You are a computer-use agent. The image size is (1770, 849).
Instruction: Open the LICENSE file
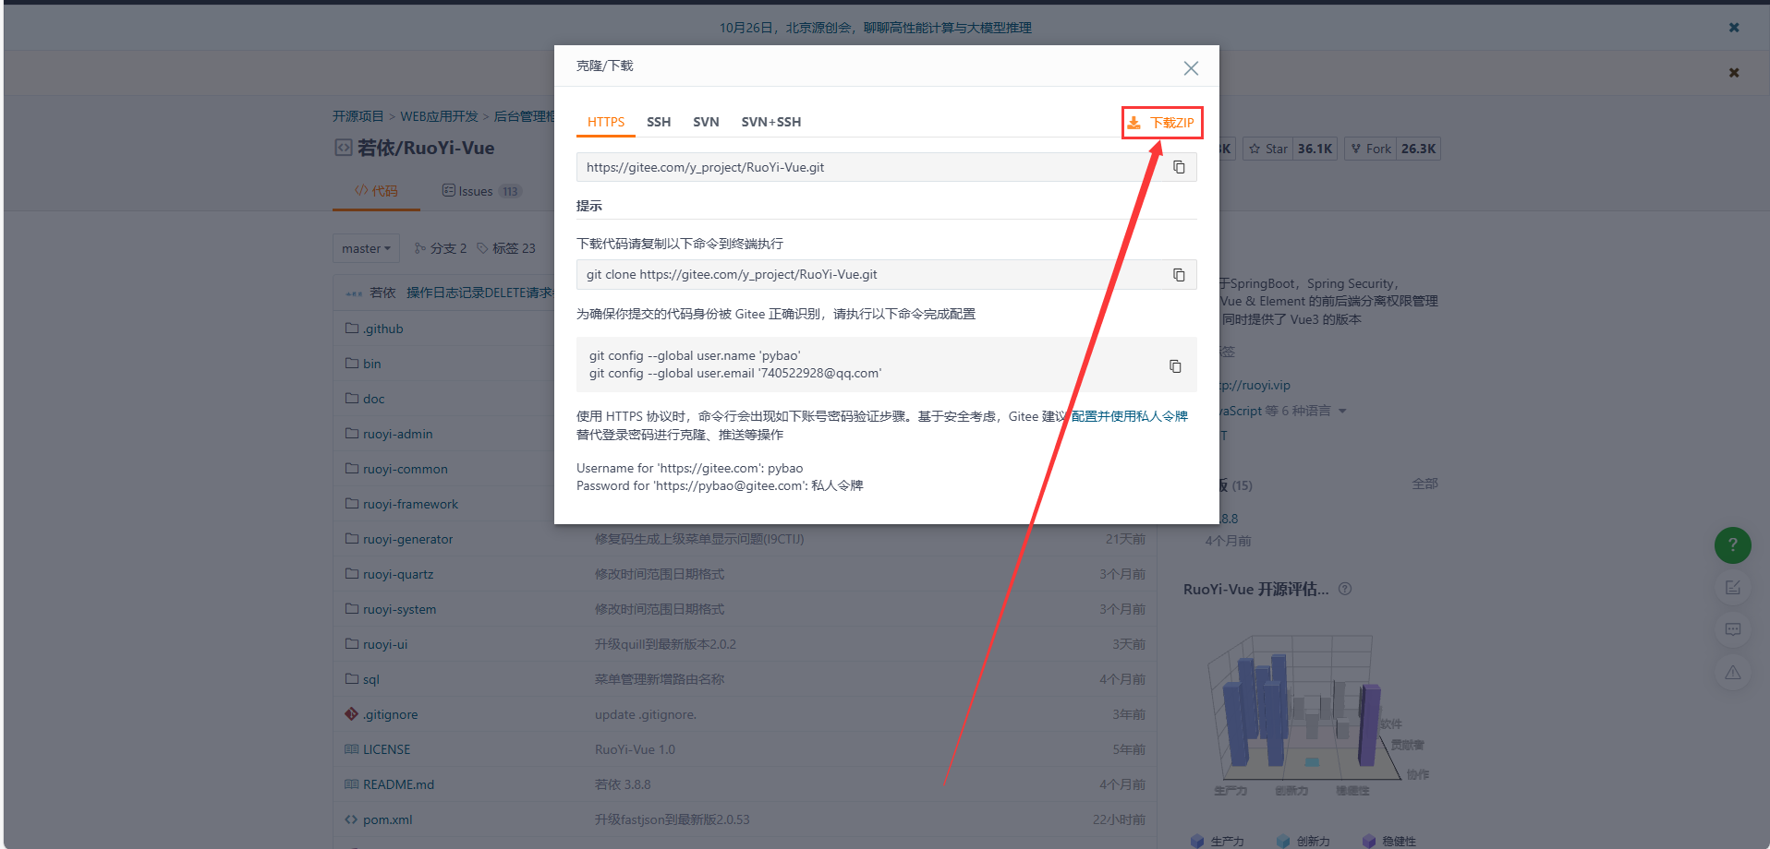[386, 749]
